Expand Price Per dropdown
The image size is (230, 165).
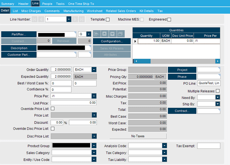pos(94,96)
